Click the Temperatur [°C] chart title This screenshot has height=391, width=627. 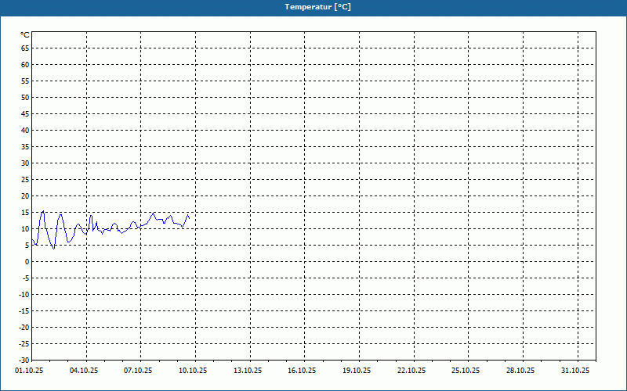coord(318,7)
